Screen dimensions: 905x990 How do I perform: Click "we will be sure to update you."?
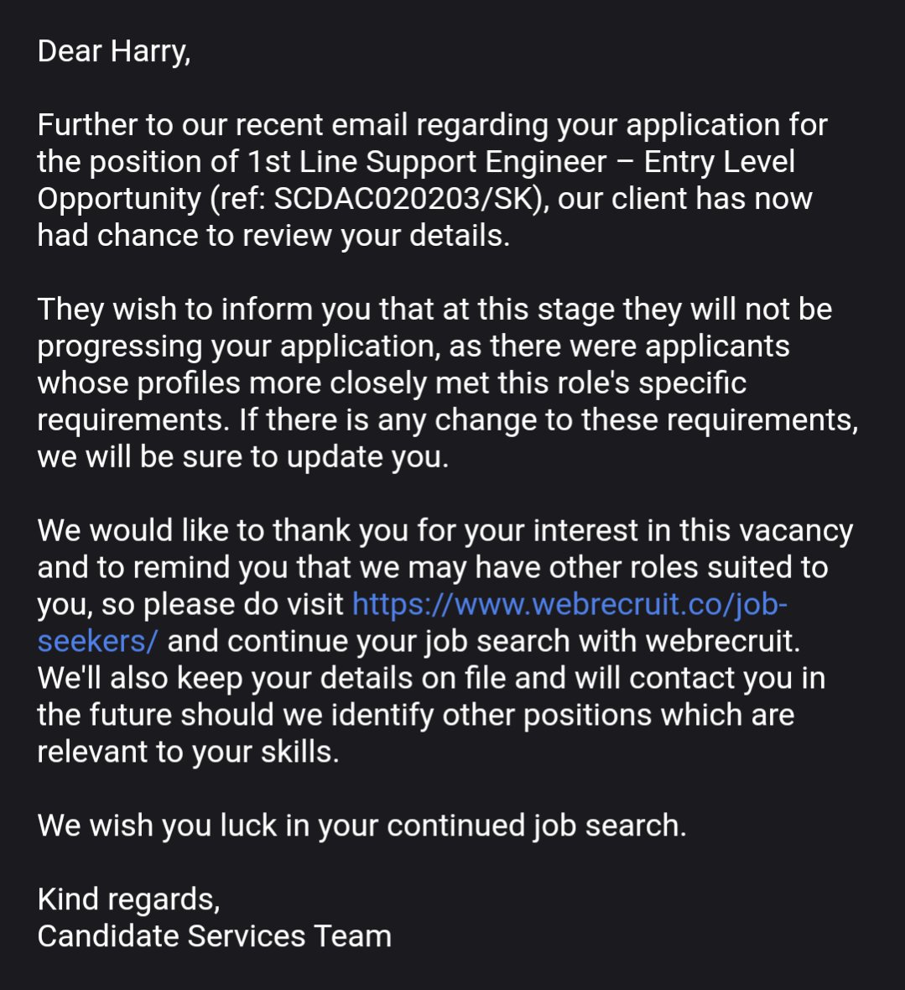coord(243,457)
